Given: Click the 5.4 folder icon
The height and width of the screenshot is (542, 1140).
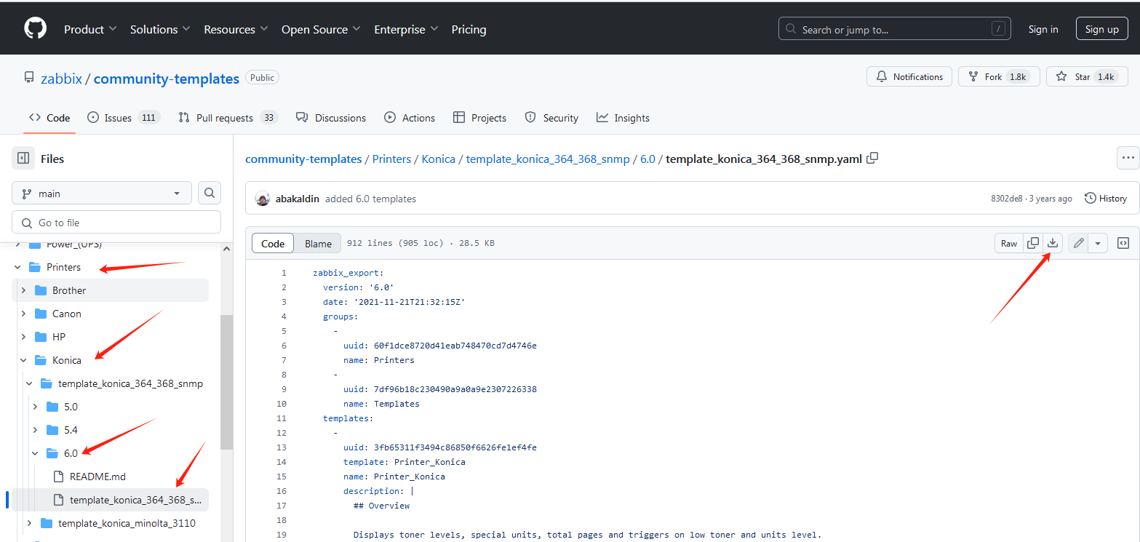Looking at the screenshot, I should (x=52, y=430).
